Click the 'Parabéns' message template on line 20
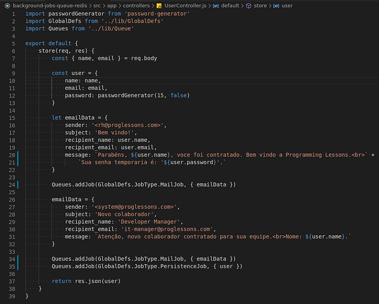Screen dimensions: 379x304 pos(231,155)
